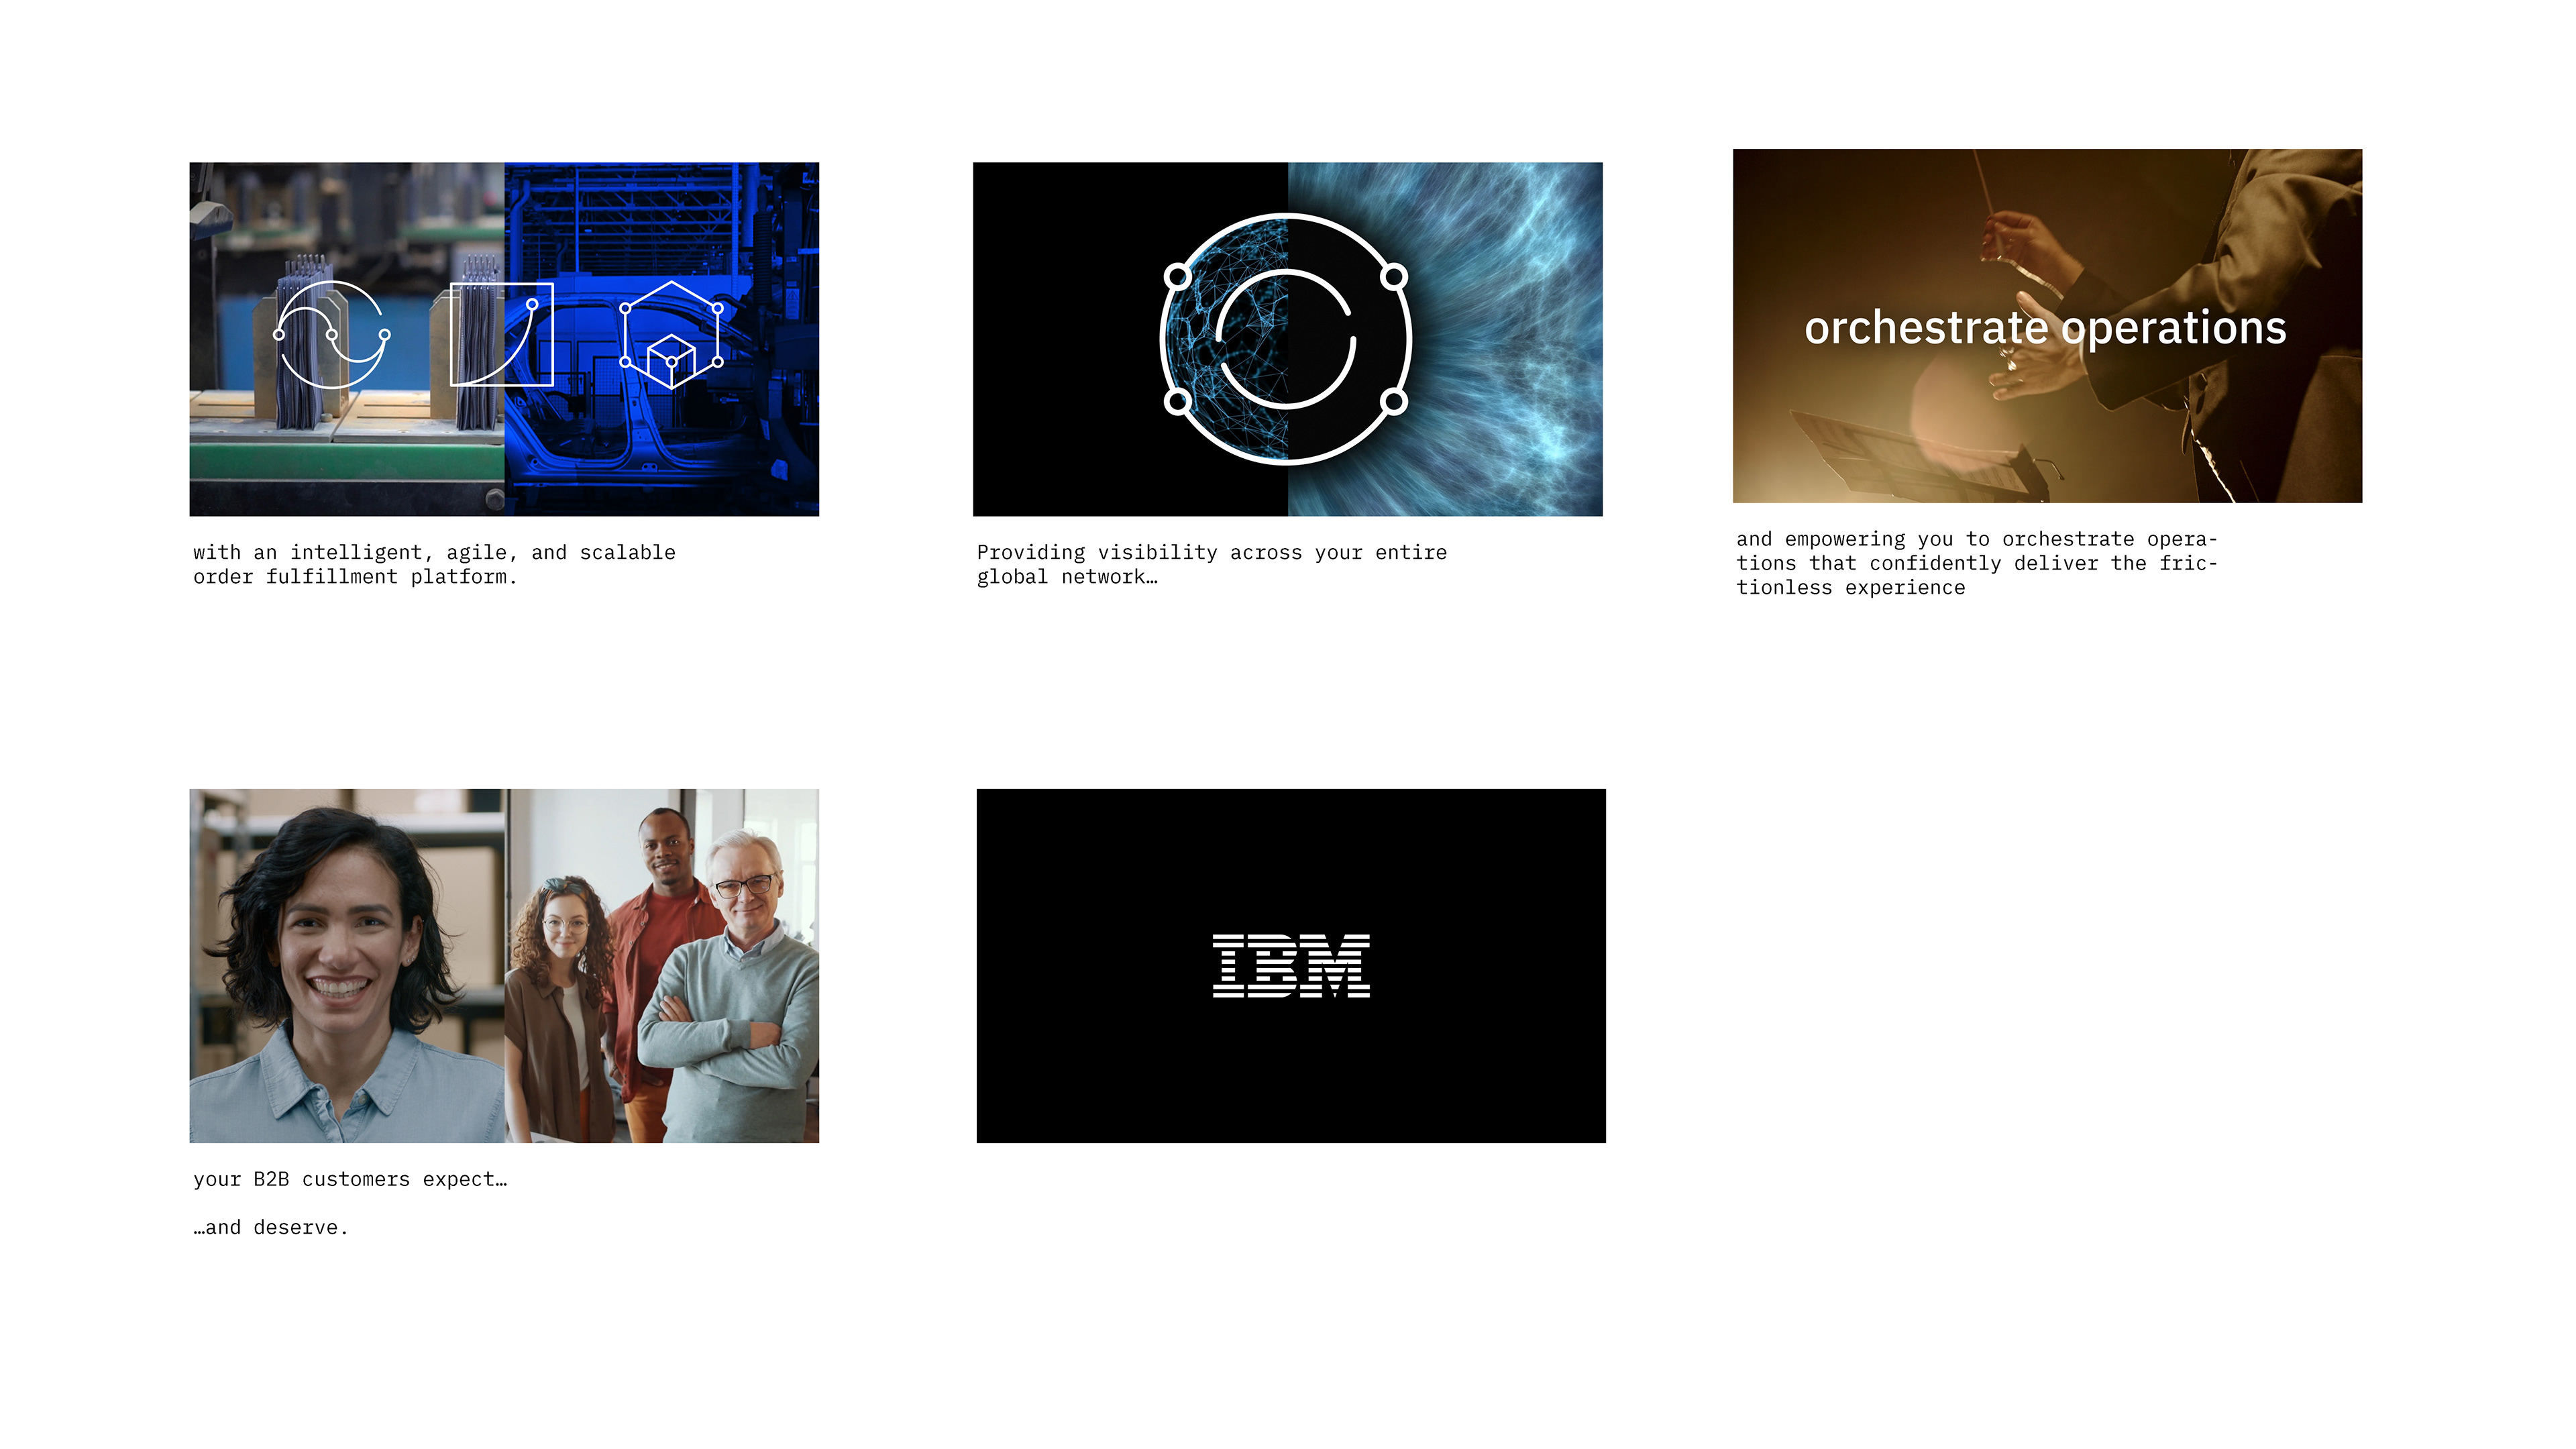
Task: Click the 'orchestrate operations' title text
Action: point(2045,328)
